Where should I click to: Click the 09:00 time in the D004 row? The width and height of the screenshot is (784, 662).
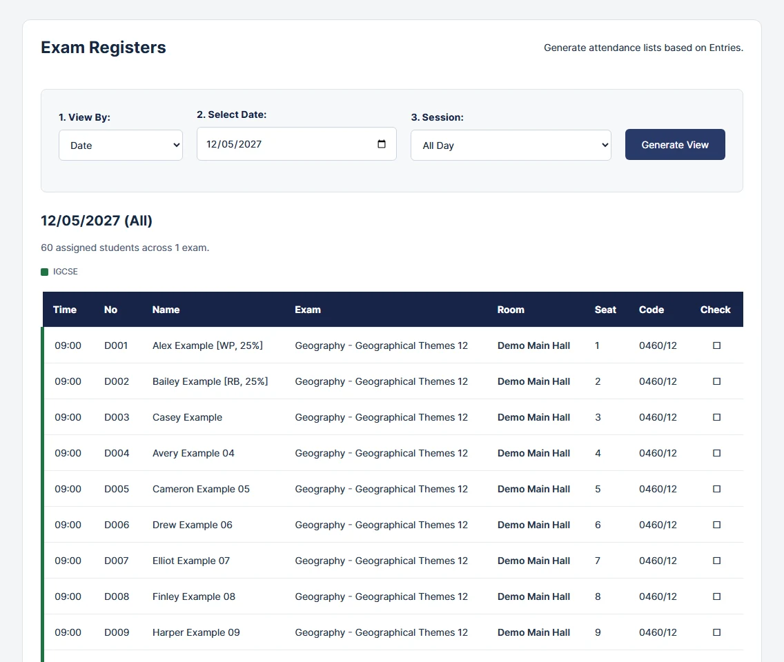[68, 453]
